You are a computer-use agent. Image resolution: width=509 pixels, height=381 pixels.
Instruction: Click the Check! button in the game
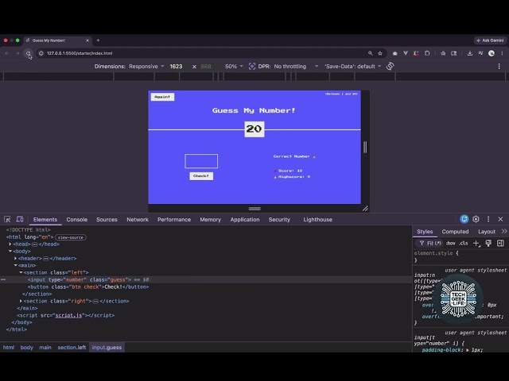coord(201,176)
